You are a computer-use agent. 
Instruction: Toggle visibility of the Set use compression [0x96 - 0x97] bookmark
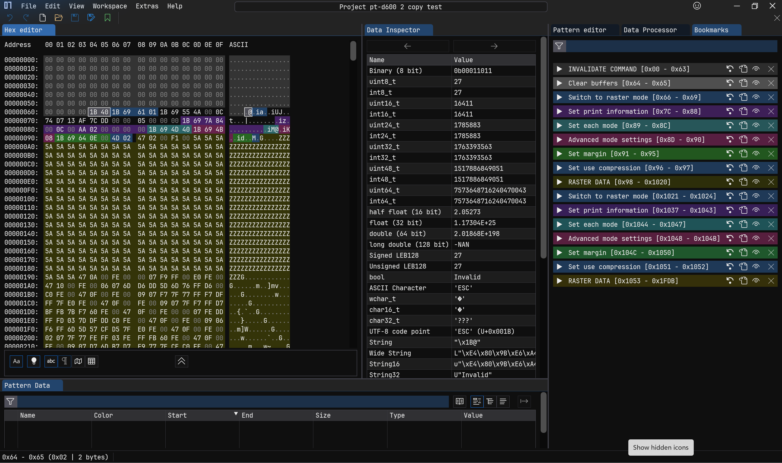pos(756,168)
